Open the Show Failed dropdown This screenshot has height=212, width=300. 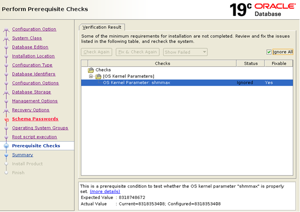click(x=185, y=52)
